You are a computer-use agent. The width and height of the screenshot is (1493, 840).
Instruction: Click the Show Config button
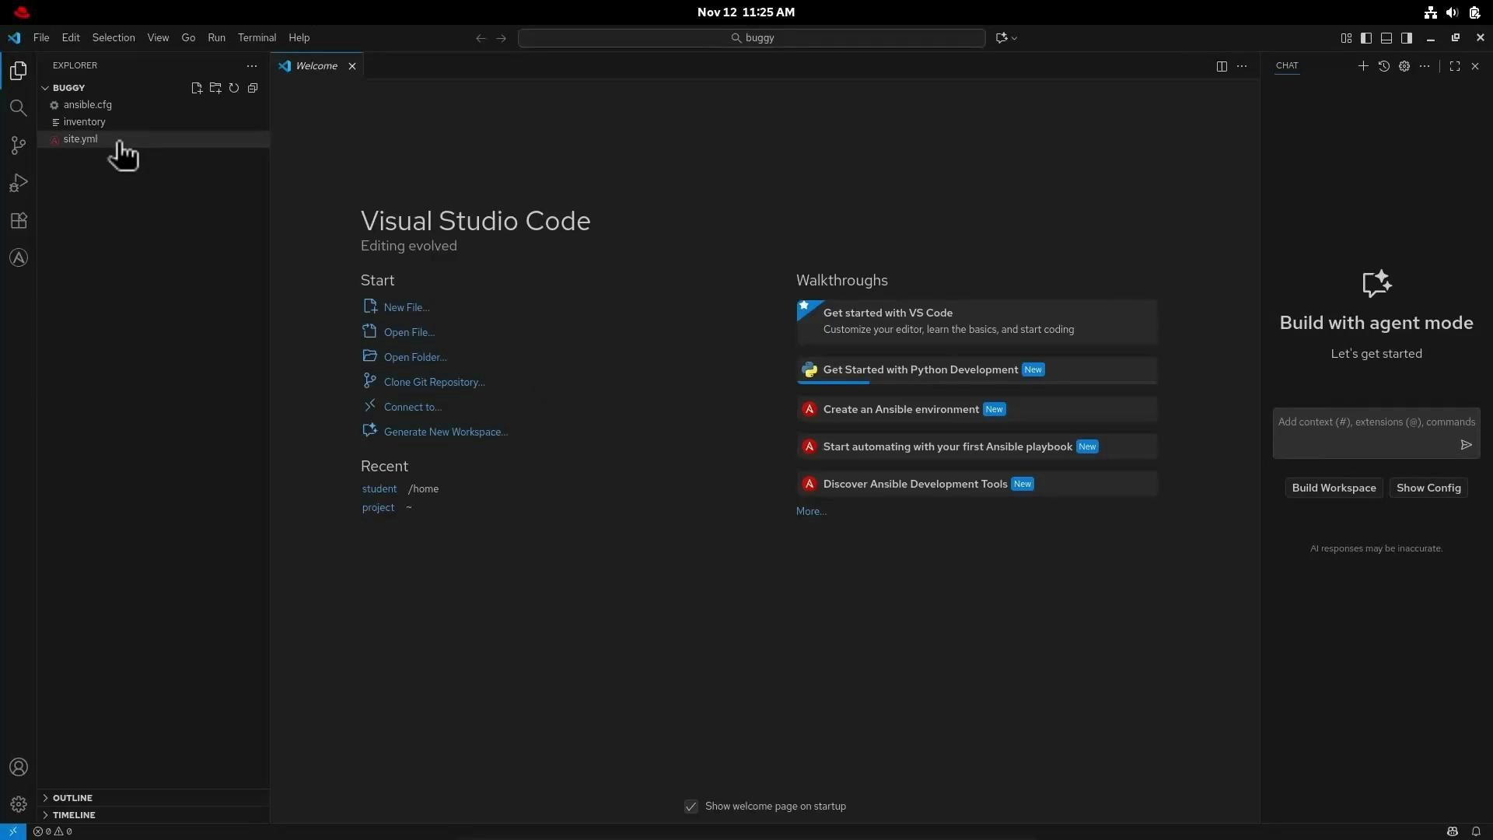click(1428, 488)
